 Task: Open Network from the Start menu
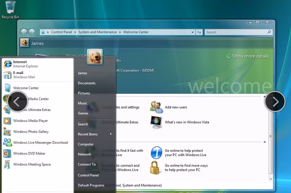[x=84, y=154]
